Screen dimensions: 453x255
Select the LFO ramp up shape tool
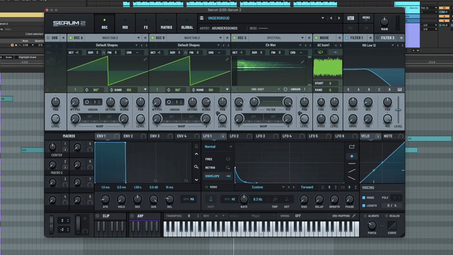pos(352,171)
